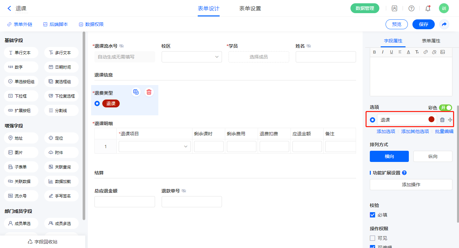Uncheck the 必填 validation checkbox

coord(372,215)
